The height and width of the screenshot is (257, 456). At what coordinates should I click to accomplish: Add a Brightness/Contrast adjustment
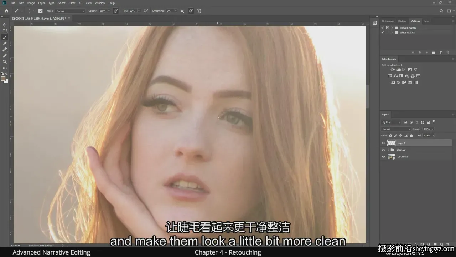[x=393, y=70]
